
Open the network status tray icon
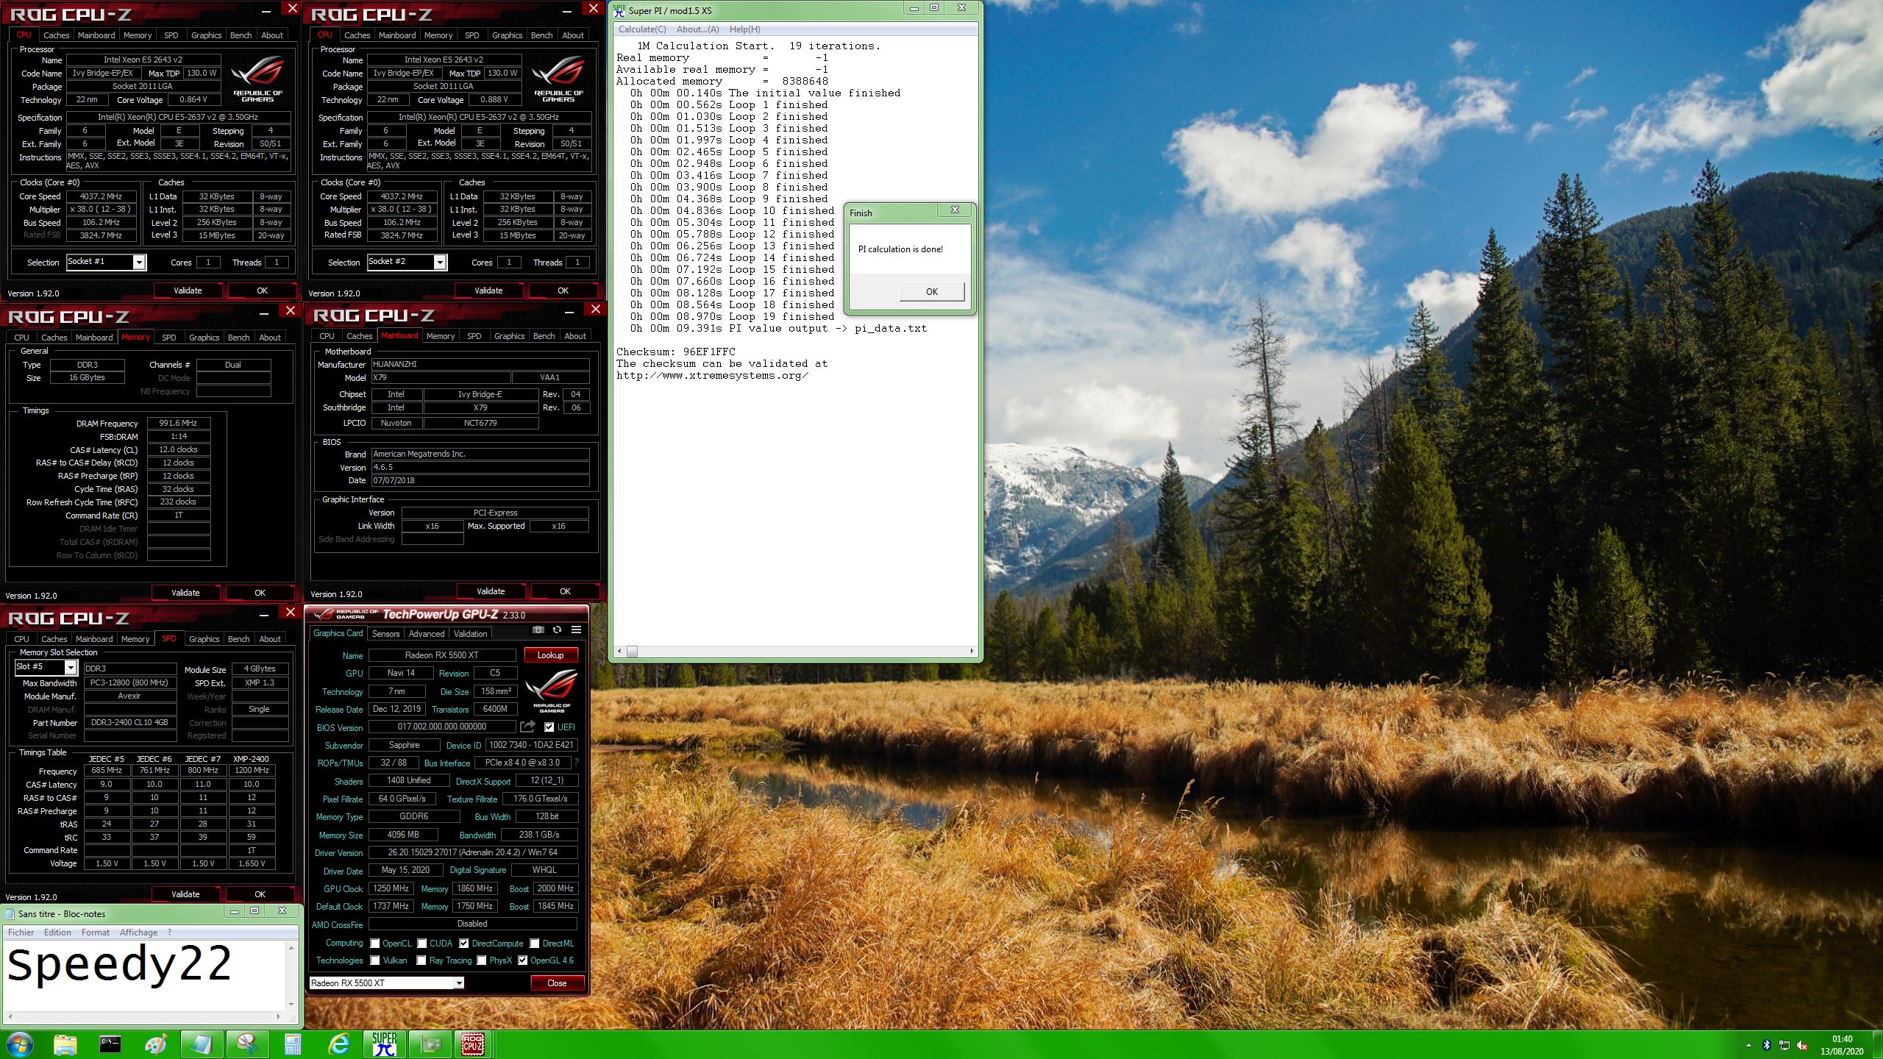[x=1784, y=1045]
